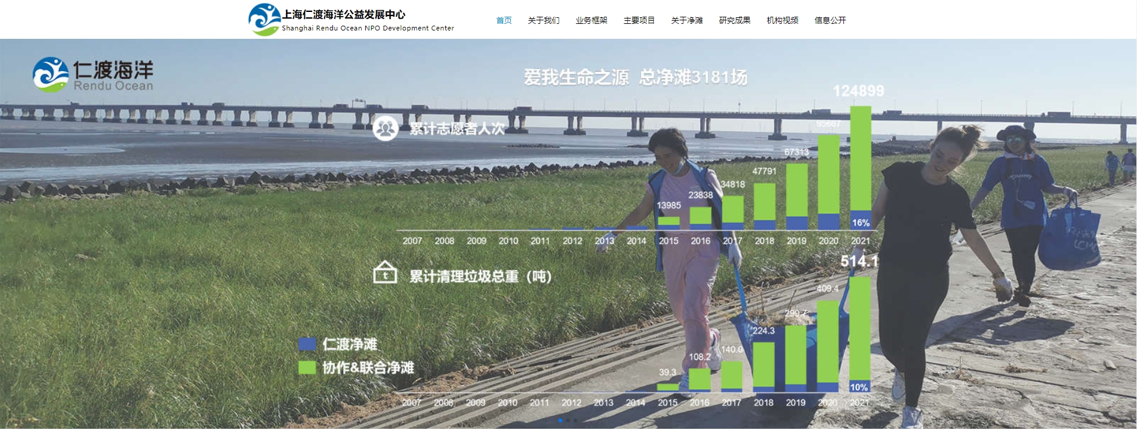Image resolution: width=1137 pixels, height=430 pixels.
Task: Open the 信息公开 disclosure page
Action: 830,20
